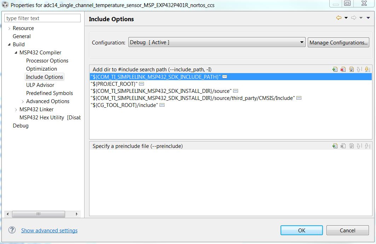376x244 pixels.
Task: Click tree scrollbar right arrow
Action: pyautogui.click(x=76, y=214)
